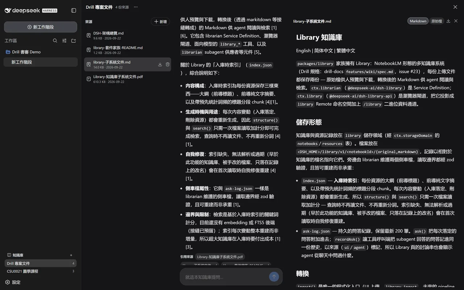Image resolution: width=464 pixels, height=290 pixels.
Task: Open source DSH-架構總覽.md
Action: point(127,36)
